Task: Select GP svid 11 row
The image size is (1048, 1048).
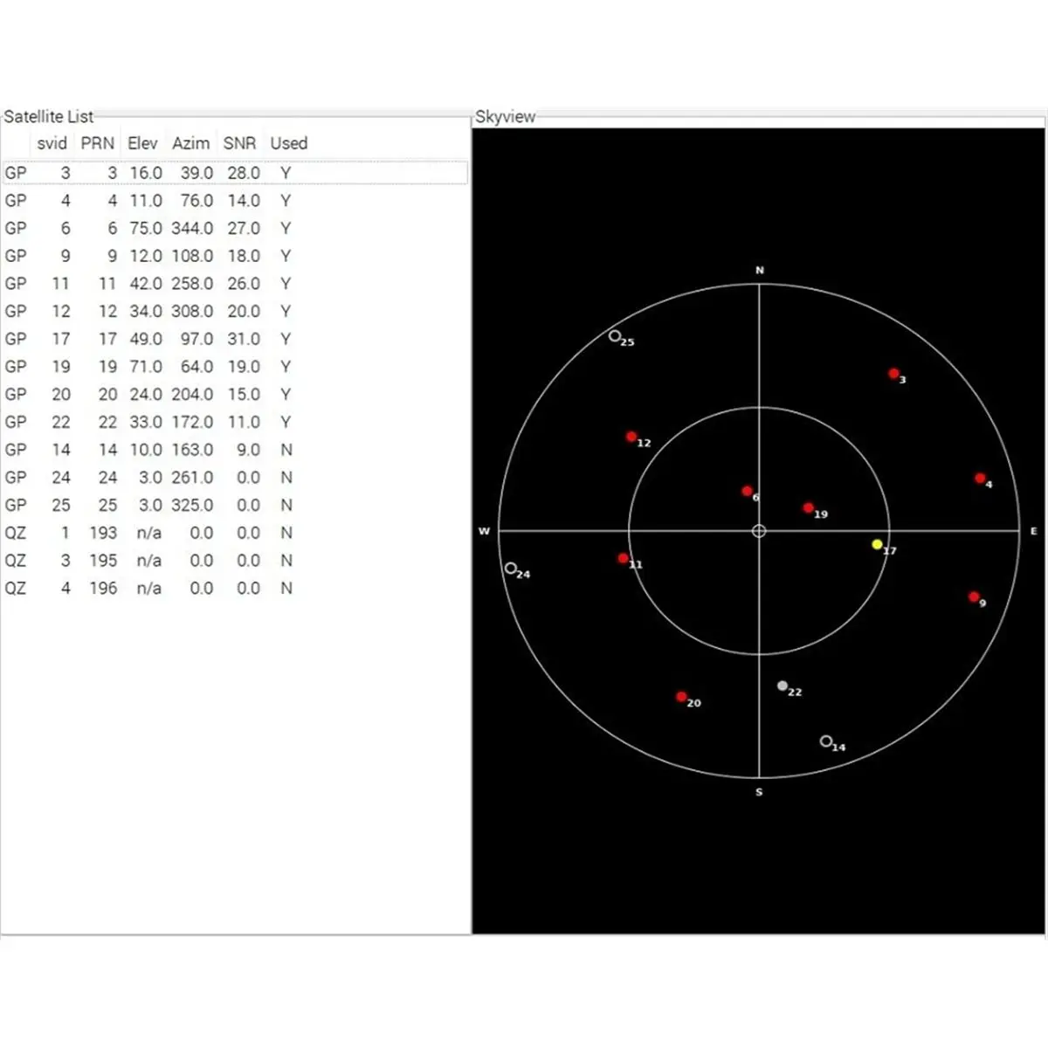Action: point(235,284)
